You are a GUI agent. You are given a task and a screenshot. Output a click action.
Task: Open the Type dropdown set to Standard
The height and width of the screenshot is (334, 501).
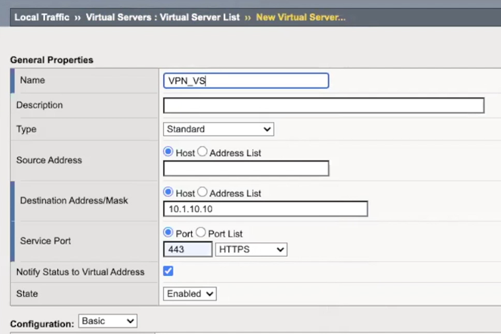click(x=218, y=129)
